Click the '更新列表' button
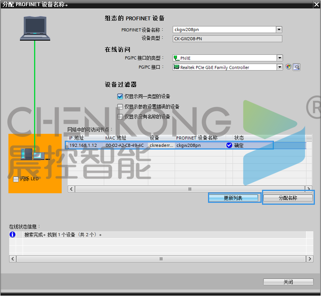The width and height of the screenshot is (321, 296). pos(235,198)
